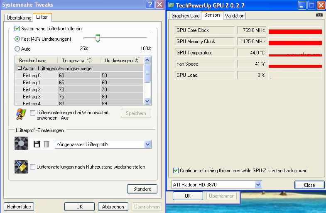Enable the Systemnahe Lüfterkontrolle ein checkbox
This screenshot has width=326, height=213.
pyautogui.click(x=17, y=29)
